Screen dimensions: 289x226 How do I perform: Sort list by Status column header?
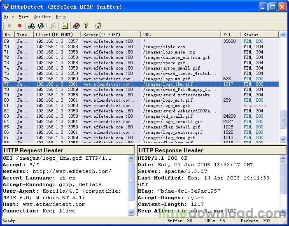[x=259, y=35]
